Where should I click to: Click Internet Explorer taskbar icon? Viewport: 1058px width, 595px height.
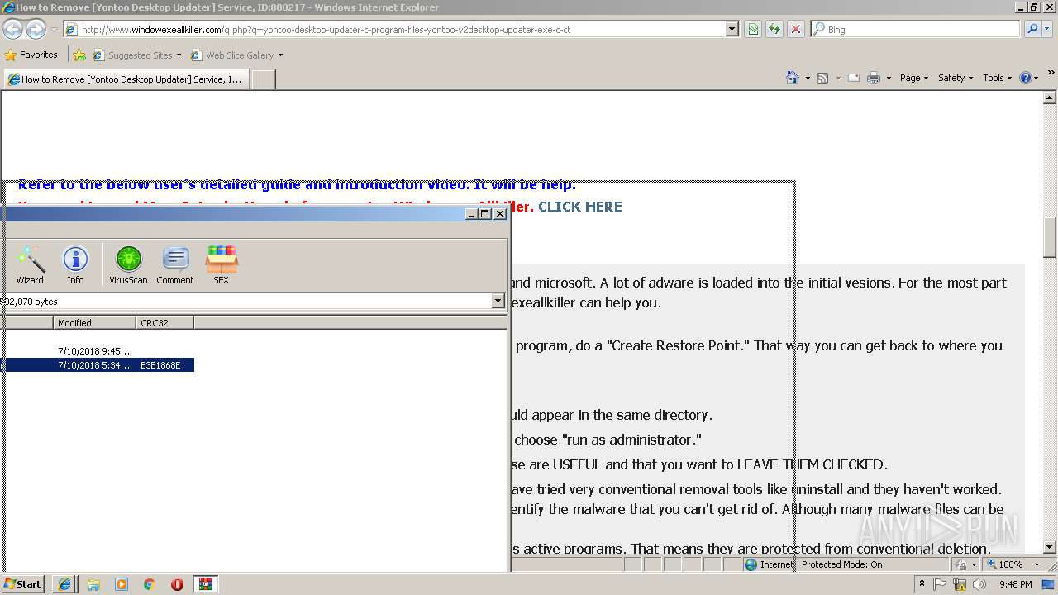64,584
